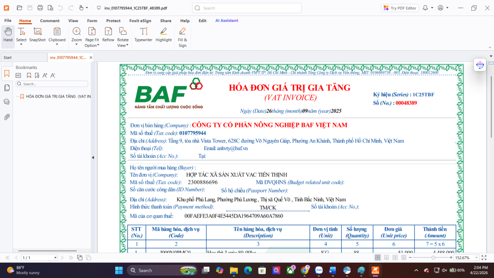Select the Hand tool in the ribbon

coord(8,35)
